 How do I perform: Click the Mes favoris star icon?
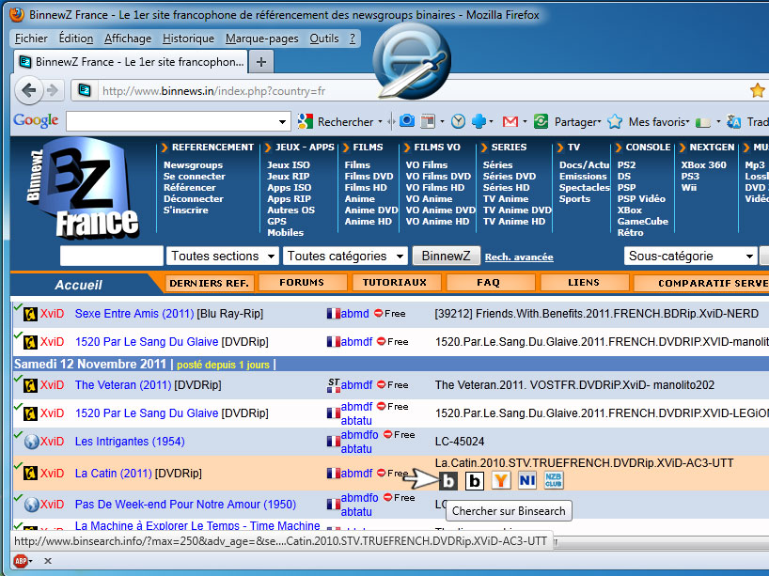click(615, 121)
